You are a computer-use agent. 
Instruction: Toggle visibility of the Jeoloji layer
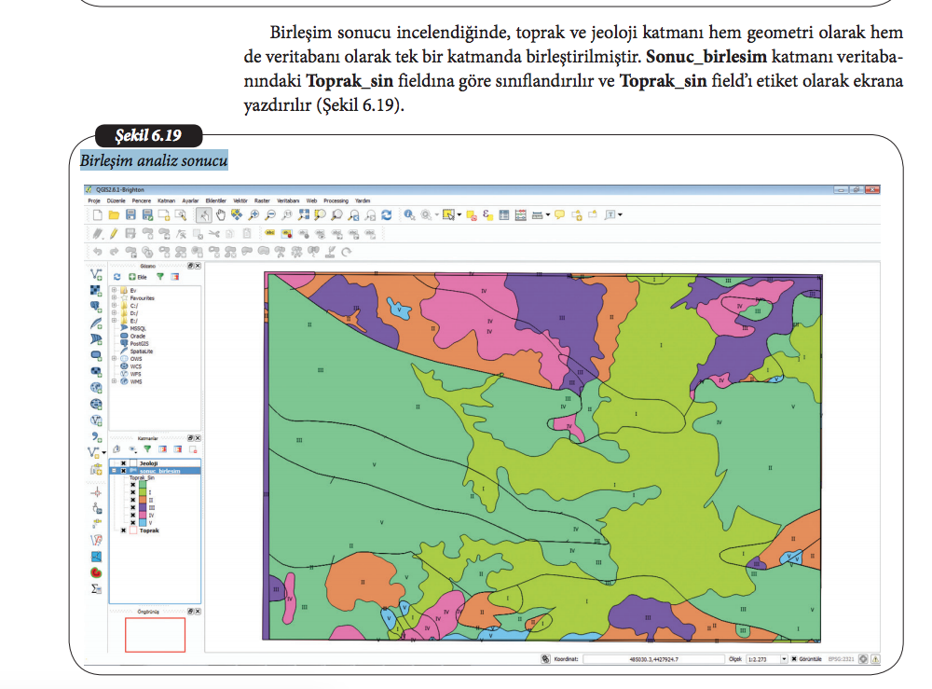point(123,462)
